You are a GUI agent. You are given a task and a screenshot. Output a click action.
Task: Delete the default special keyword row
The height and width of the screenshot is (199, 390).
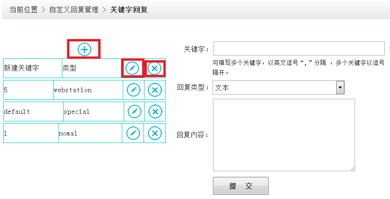click(x=155, y=111)
